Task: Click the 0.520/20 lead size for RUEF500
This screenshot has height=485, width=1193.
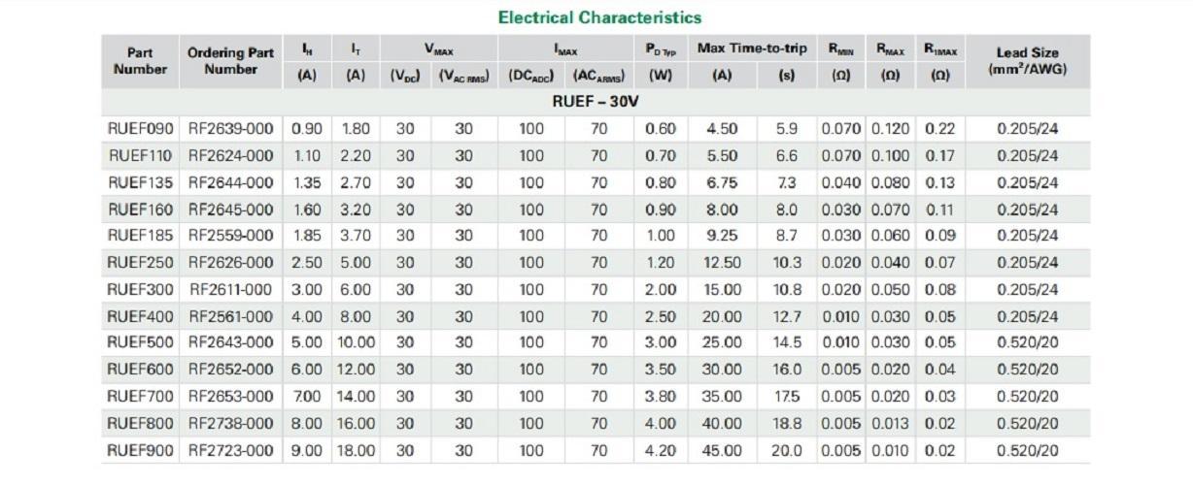Action: 1027,342
